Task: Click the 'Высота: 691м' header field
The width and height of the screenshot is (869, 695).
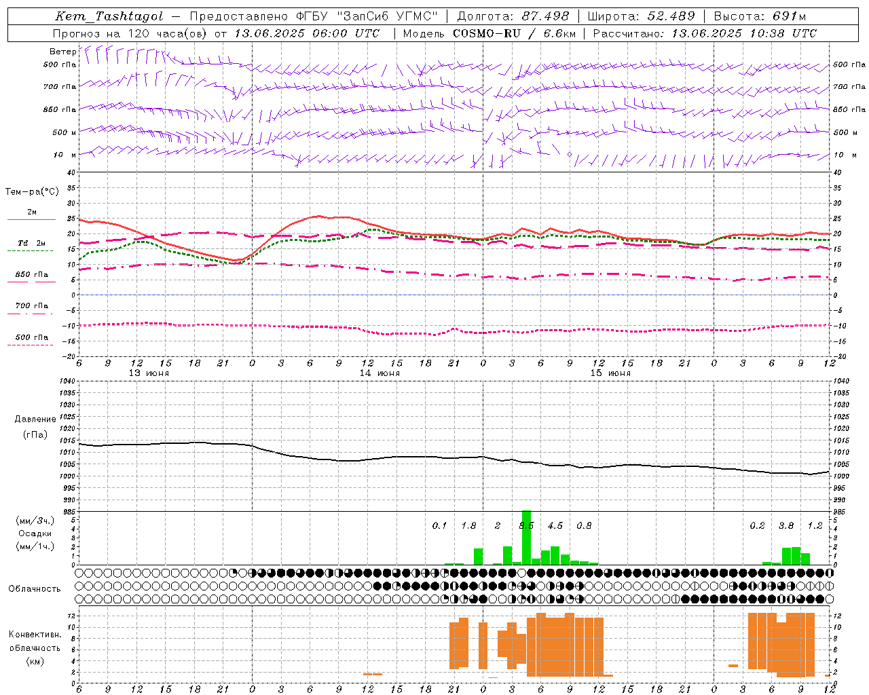Action: coord(760,16)
